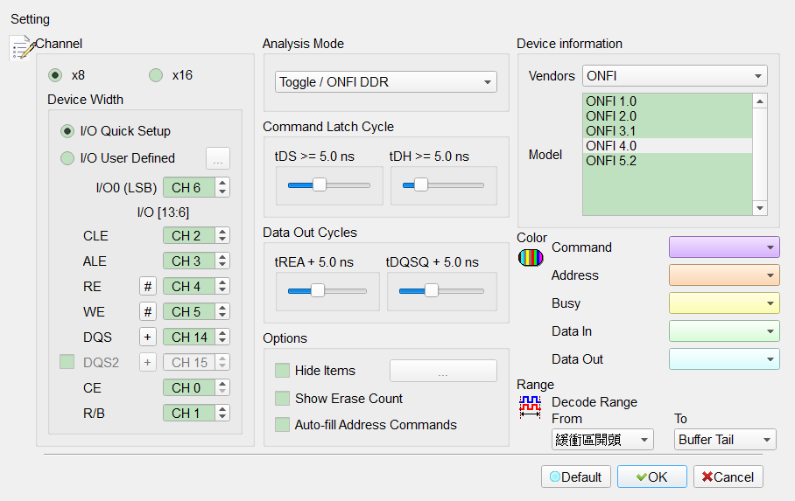Click the R/B CH 1 field
This screenshot has width=795, height=501.
(x=189, y=413)
